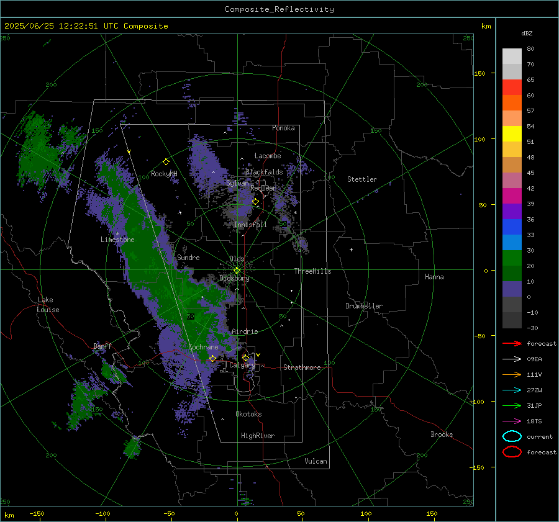Click the Lacombe label
The height and width of the screenshot is (522, 559).
pyautogui.click(x=268, y=156)
